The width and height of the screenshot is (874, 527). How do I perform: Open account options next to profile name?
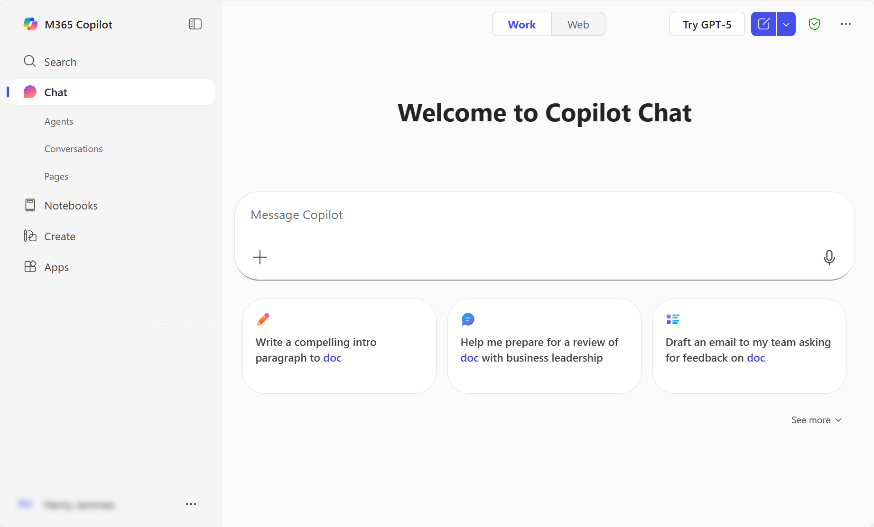[191, 504]
